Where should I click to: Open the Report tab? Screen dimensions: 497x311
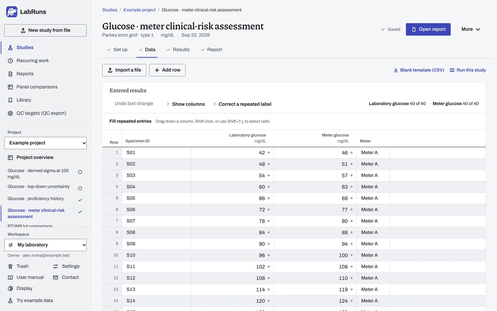211,50
